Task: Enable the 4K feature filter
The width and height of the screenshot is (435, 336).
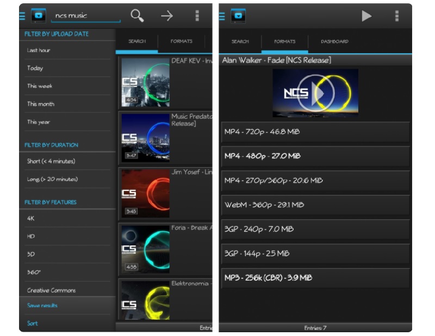Action: point(67,218)
